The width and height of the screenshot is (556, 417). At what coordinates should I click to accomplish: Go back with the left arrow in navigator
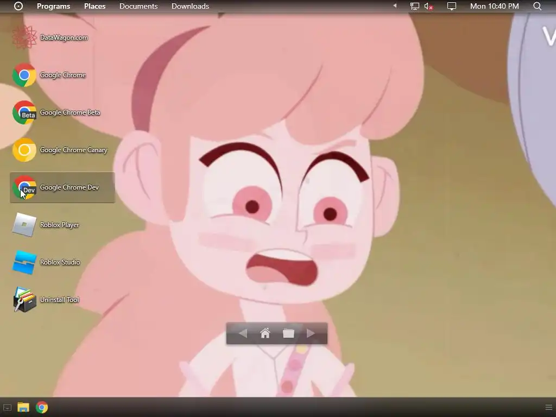click(x=243, y=333)
